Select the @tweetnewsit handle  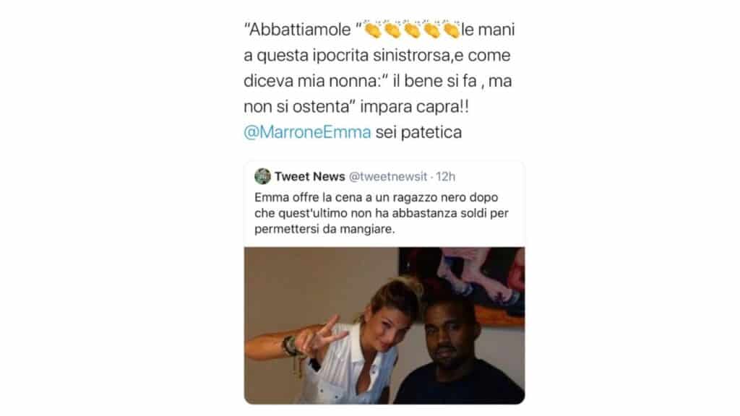(388, 176)
